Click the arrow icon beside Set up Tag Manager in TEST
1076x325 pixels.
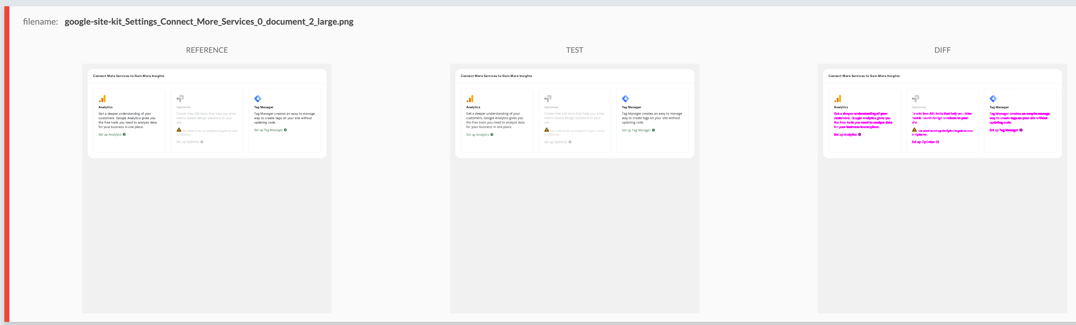click(653, 130)
